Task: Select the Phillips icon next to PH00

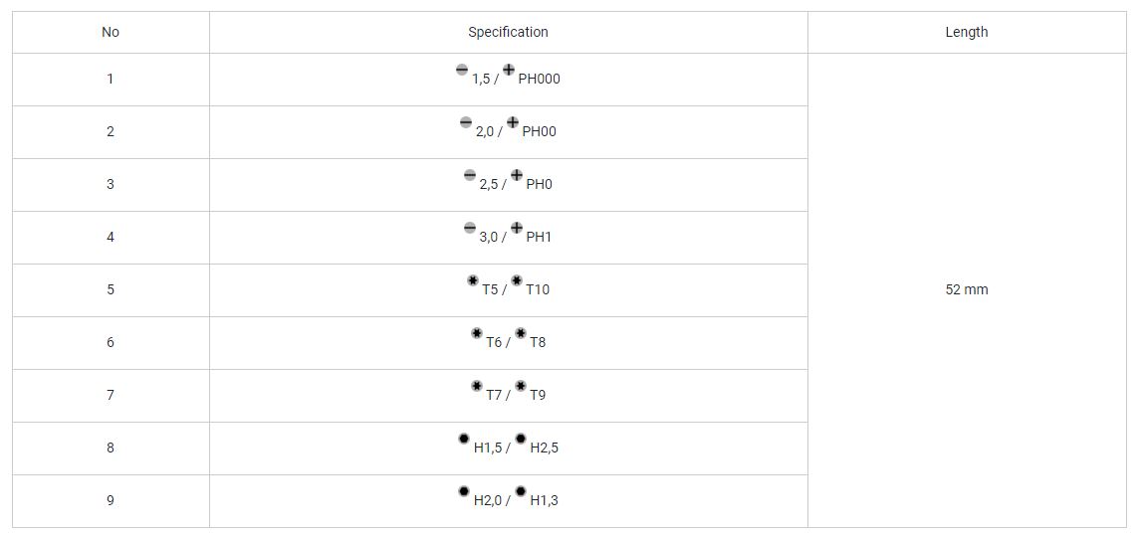Action: 513,122
